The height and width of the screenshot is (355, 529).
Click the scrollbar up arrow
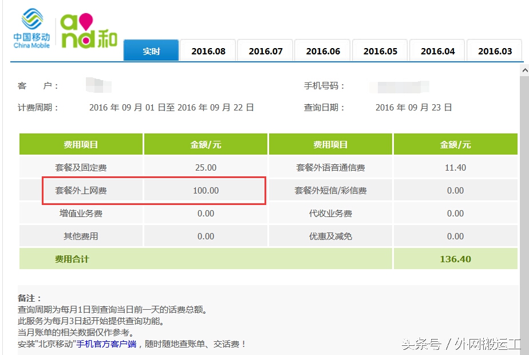(525, 70)
